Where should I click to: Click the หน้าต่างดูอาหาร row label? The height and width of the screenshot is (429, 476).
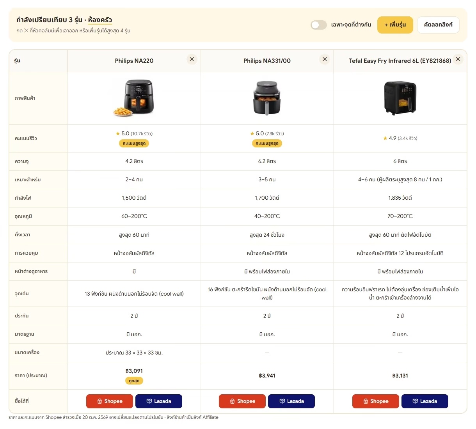tap(31, 271)
